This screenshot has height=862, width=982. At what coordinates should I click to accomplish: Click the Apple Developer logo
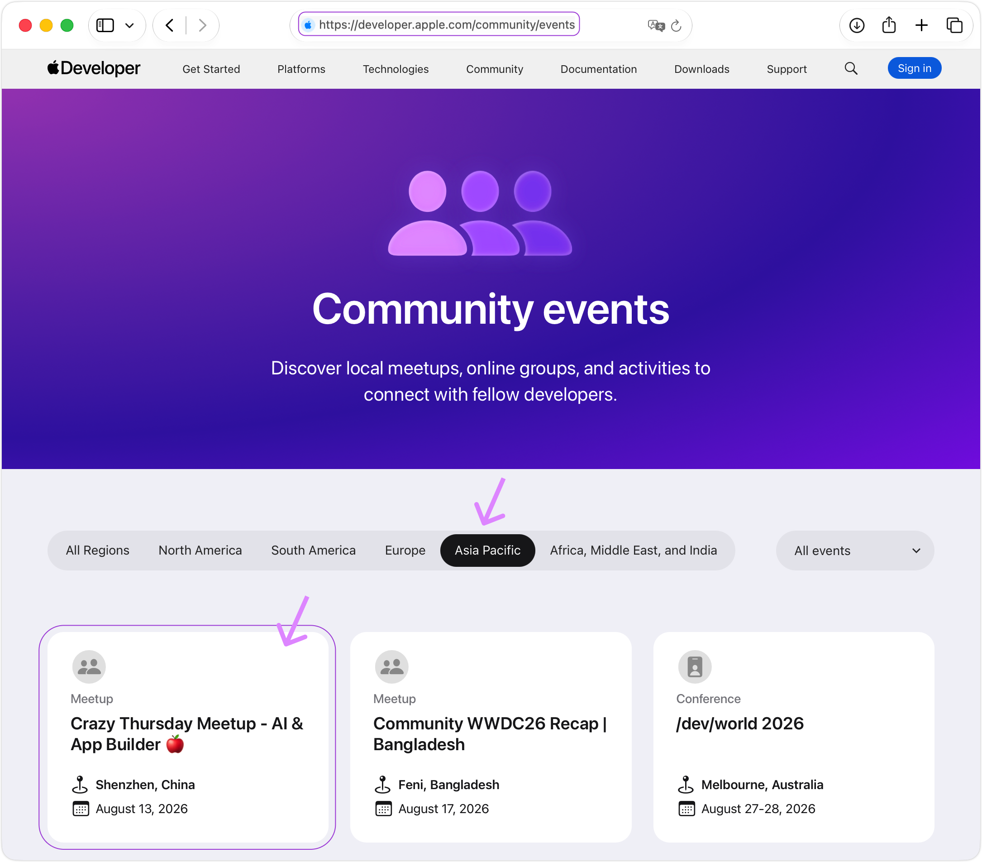(94, 68)
